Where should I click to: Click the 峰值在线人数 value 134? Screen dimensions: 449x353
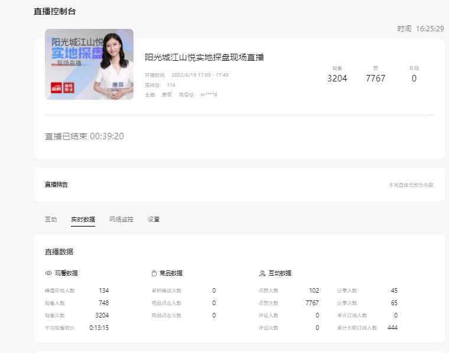click(x=103, y=290)
